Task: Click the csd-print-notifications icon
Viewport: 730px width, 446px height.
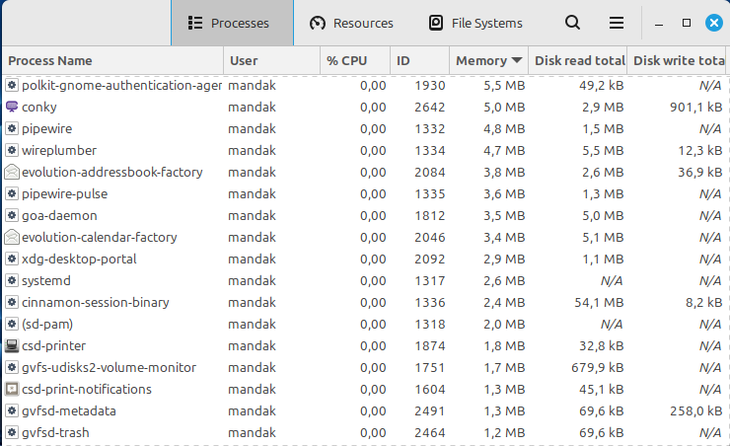Action: click(x=12, y=389)
